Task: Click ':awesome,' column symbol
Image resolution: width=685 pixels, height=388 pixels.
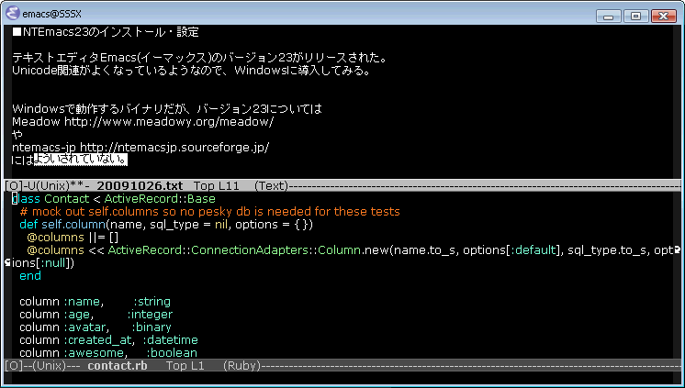Action: (95, 352)
